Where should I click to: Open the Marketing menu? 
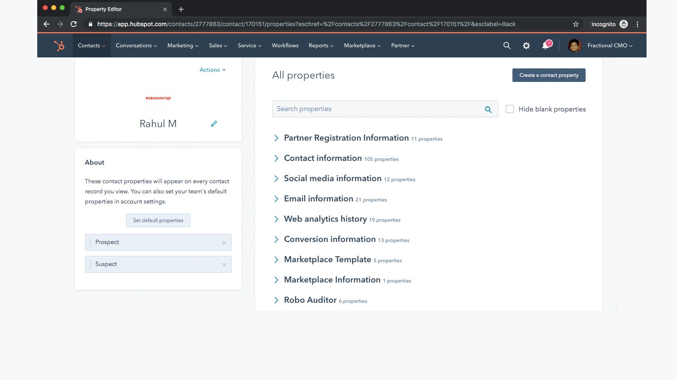tap(182, 45)
